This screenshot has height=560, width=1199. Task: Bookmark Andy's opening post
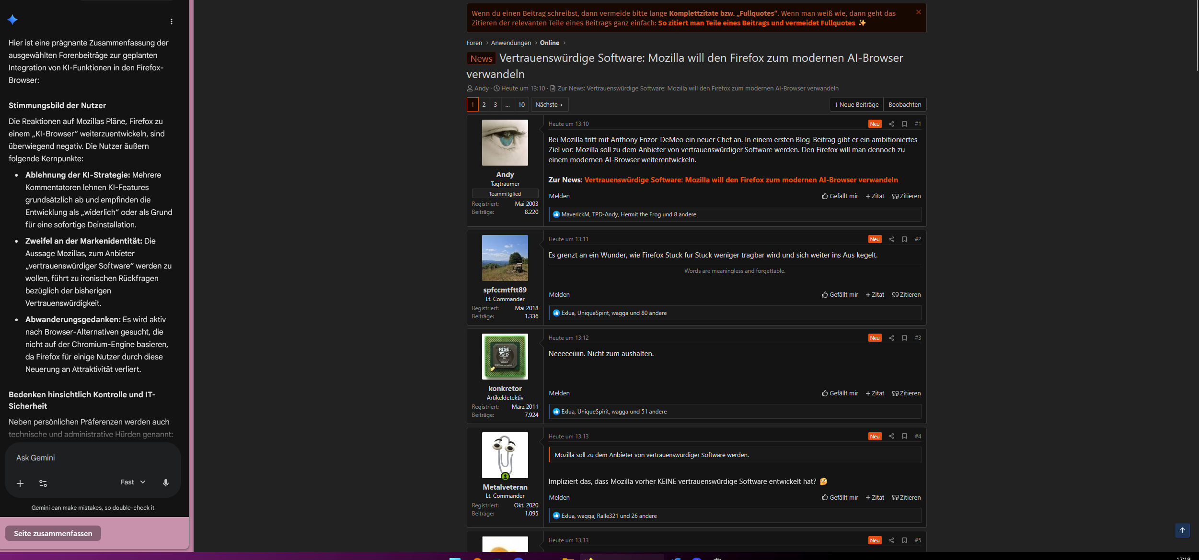(905, 123)
